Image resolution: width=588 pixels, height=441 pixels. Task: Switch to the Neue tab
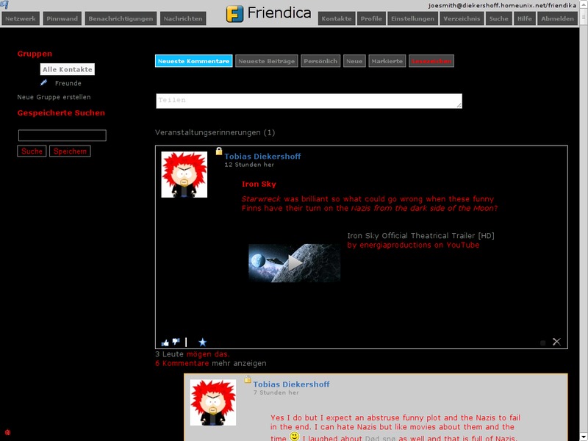pos(354,61)
